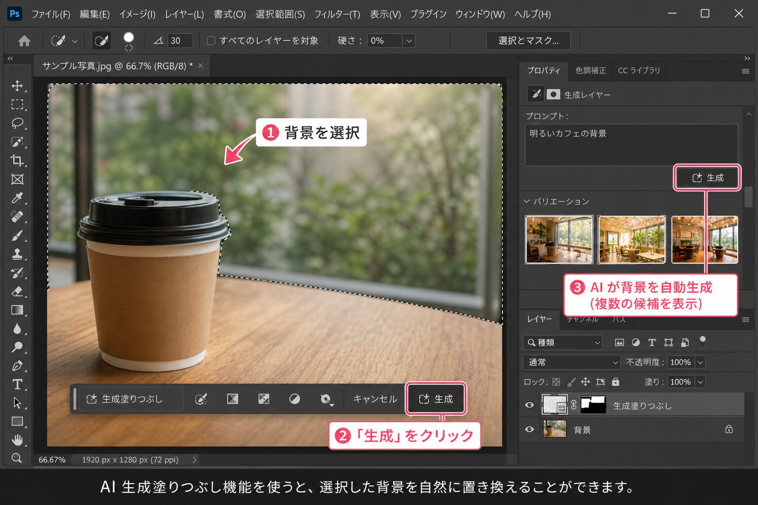Toggle lock transparent pixels

click(x=556, y=382)
